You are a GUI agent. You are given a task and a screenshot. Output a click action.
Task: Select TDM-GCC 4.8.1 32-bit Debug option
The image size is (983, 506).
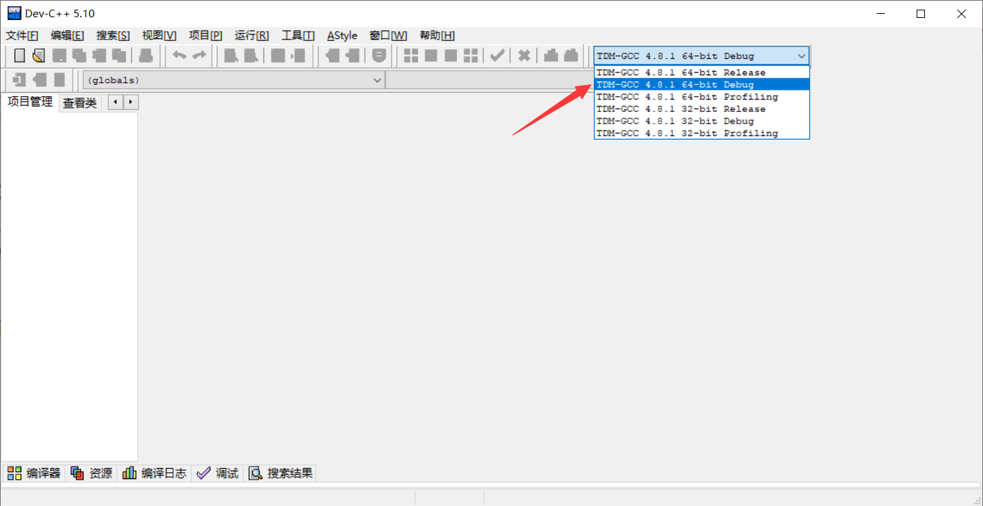(x=702, y=121)
